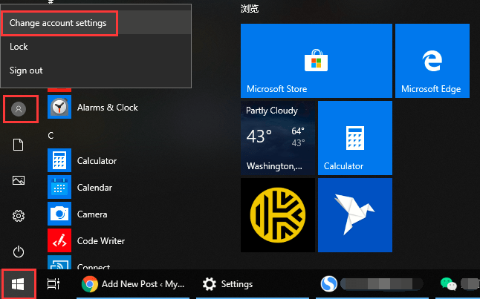Image resolution: width=480 pixels, height=299 pixels.
Task: Open Camera app icon
Action: pos(59,214)
